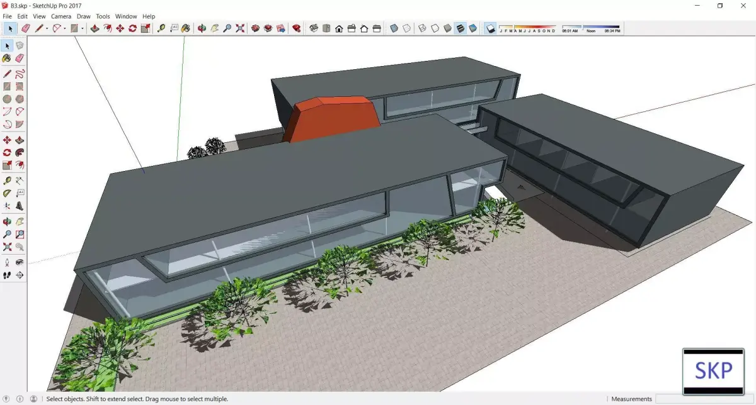
Task: Click the info icon in status bar
Action: [20, 399]
